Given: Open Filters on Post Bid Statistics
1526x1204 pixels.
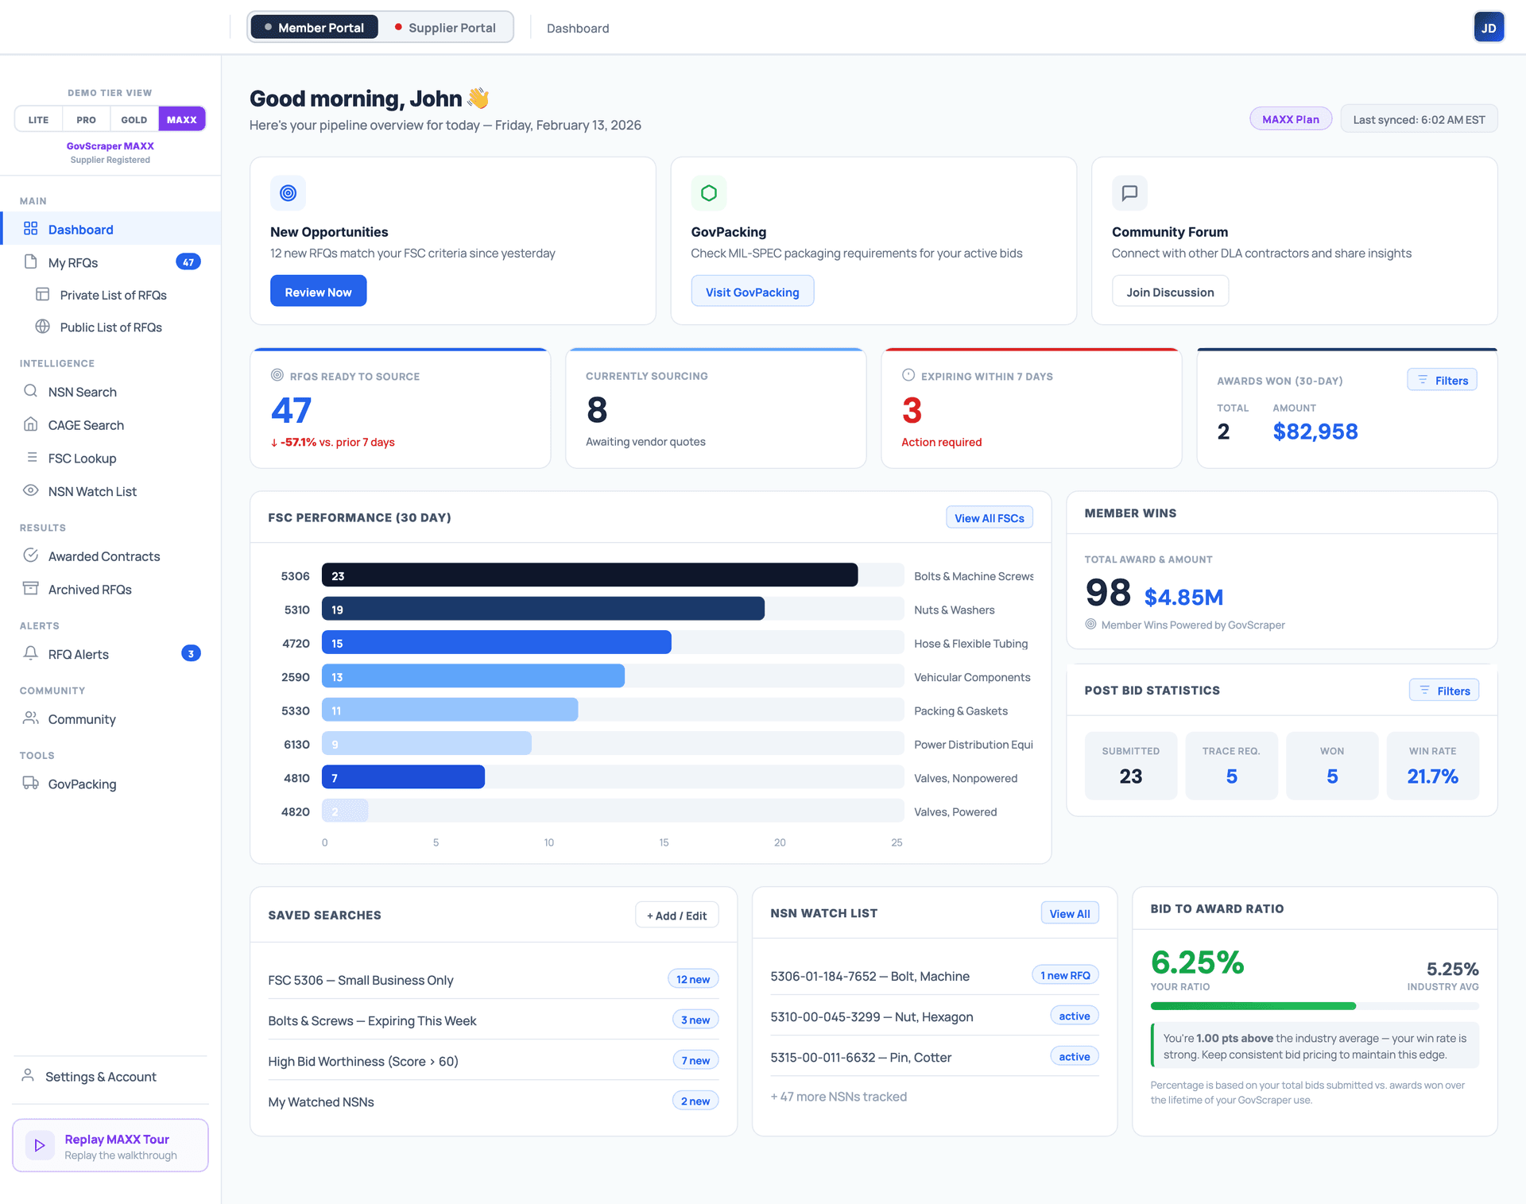Looking at the screenshot, I should pyautogui.click(x=1443, y=690).
